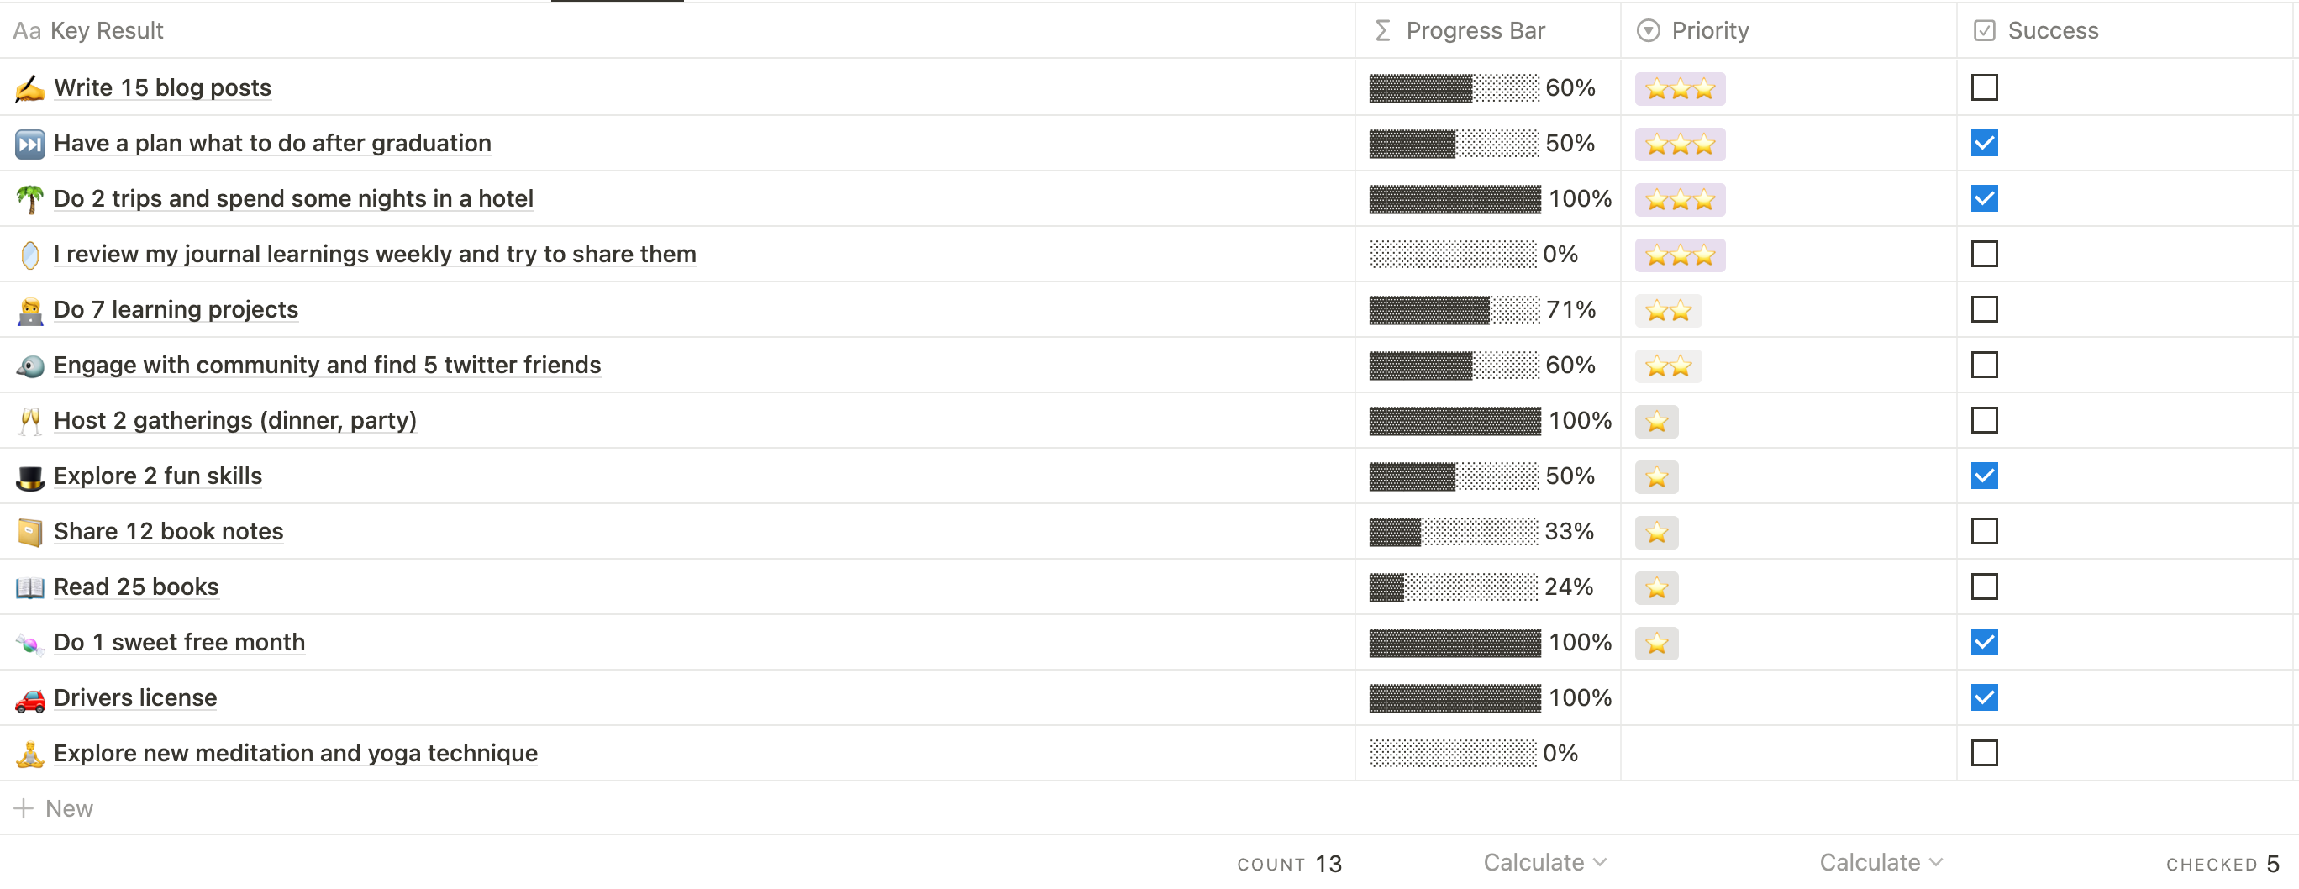Screen dimensions: 2299x889
Task: Click the fast-forward icon for graduation plan row
Action: tap(29, 143)
